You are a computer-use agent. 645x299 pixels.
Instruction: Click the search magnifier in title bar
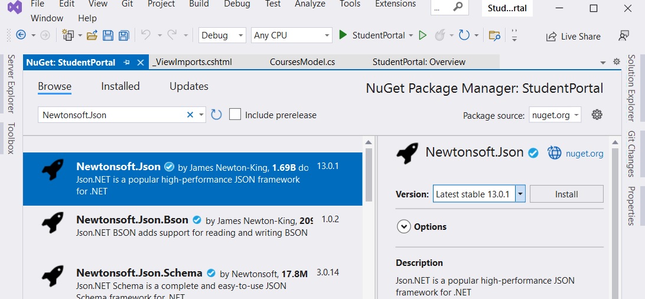point(457,7)
